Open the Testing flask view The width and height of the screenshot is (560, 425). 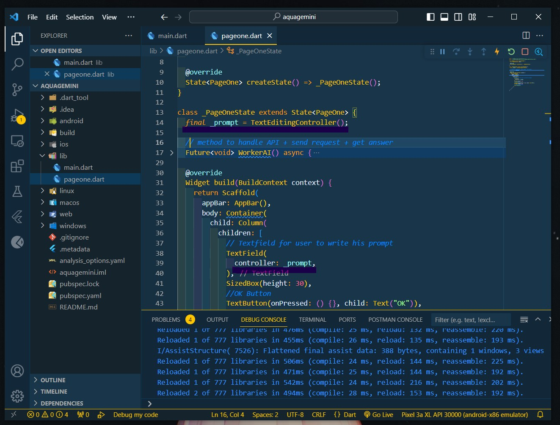point(17,191)
